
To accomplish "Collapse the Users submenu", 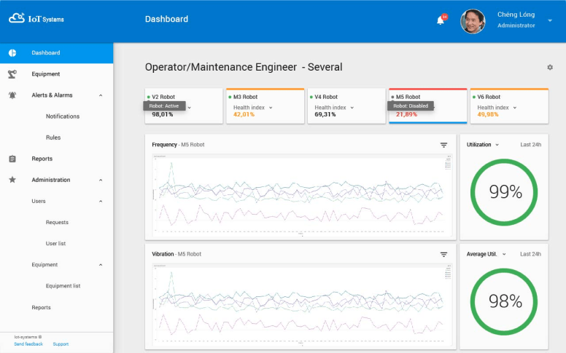I will [x=101, y=201].
